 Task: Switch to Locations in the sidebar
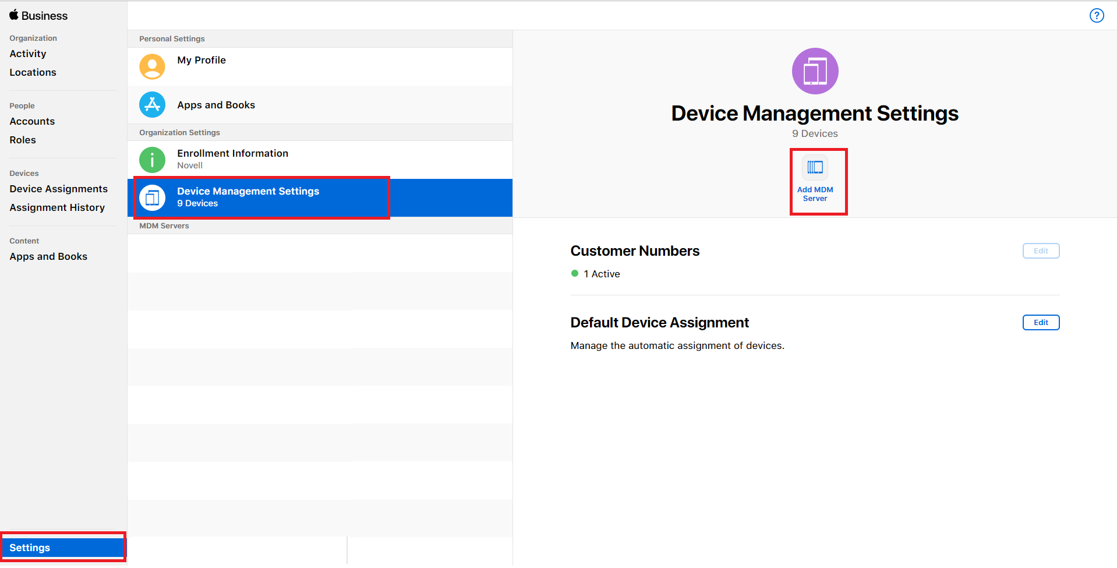pyautogui.click(x=33, y=72)
